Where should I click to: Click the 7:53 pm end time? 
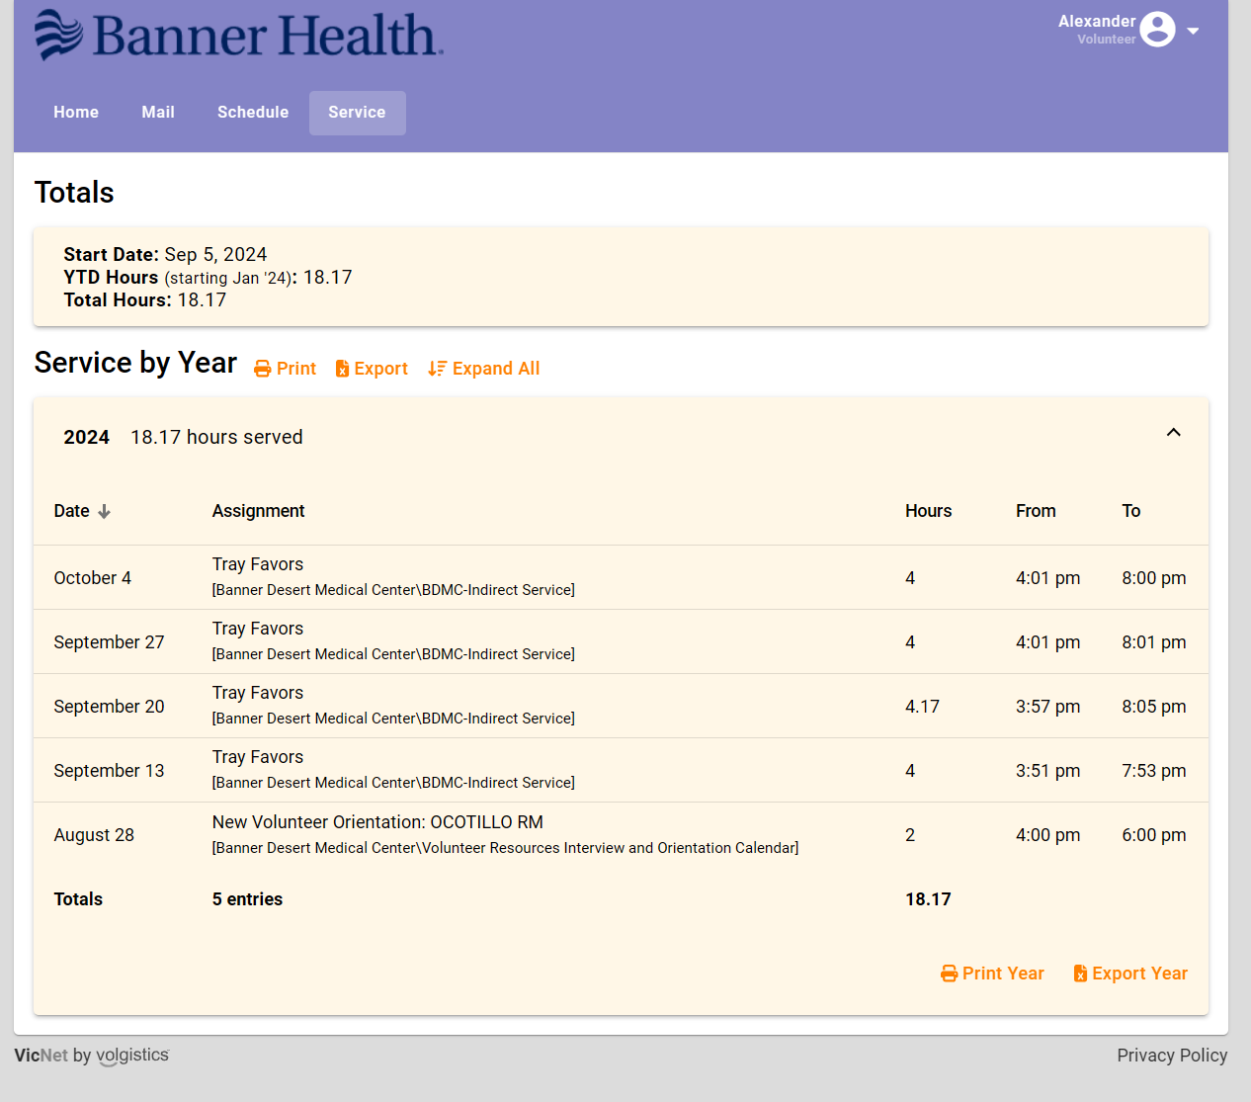[x=1153, y=771]
